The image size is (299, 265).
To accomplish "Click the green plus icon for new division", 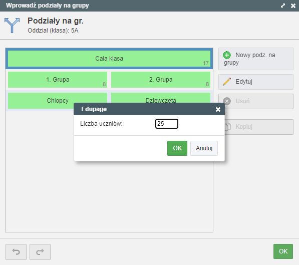I will pyautogui.click(x=227, y=55).
